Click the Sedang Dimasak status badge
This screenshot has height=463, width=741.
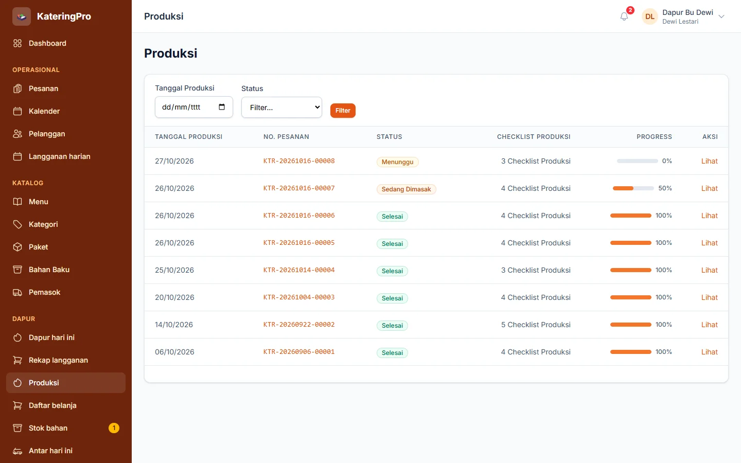[x=406, y=189]
